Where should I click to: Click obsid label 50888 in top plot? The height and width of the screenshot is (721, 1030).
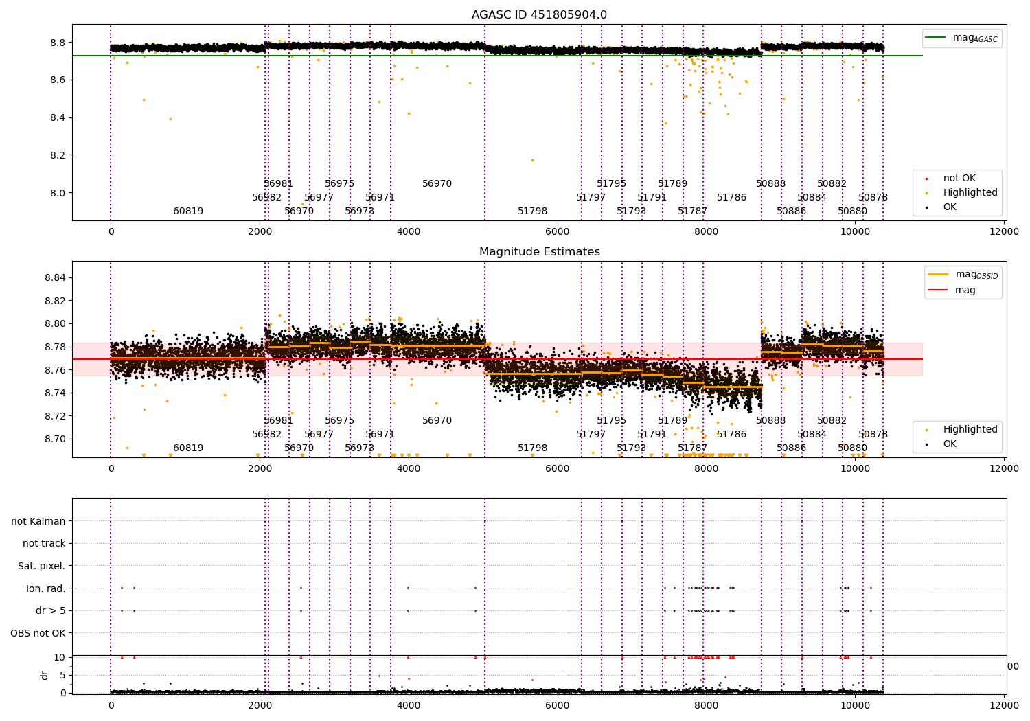tap(770, 184)
